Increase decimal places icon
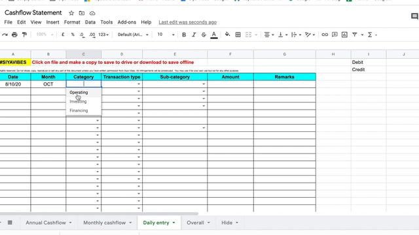 click(x=92, y=35)
